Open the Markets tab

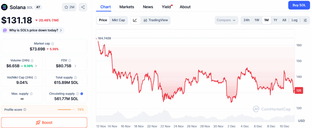[x=126, y=7]
